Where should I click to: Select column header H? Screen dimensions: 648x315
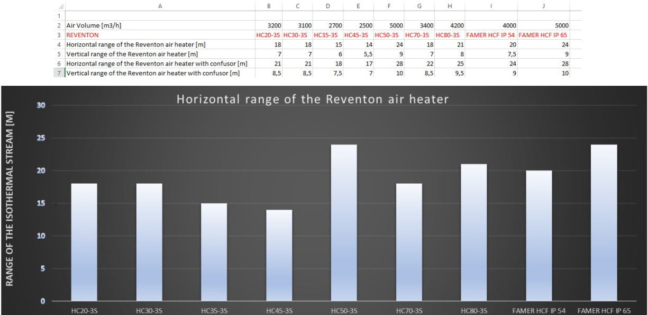pyautogui.click(x=449, y=6)
